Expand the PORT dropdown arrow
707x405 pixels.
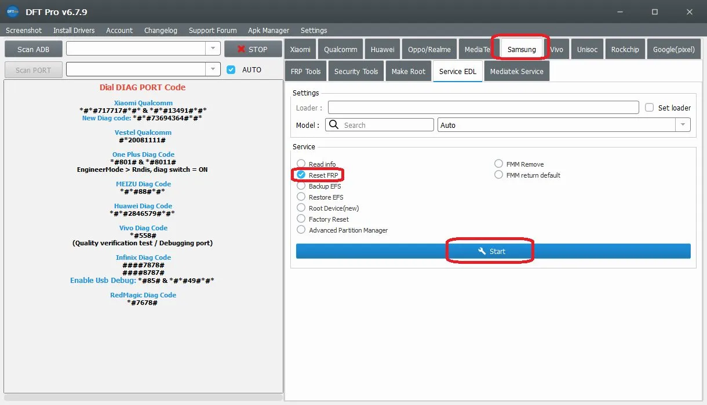pos(213,69)
